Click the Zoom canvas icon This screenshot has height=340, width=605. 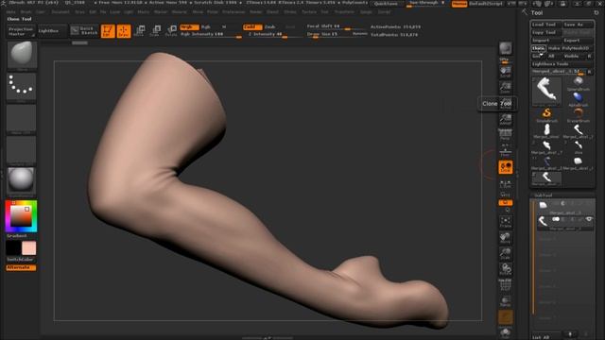tap(506, 88)
